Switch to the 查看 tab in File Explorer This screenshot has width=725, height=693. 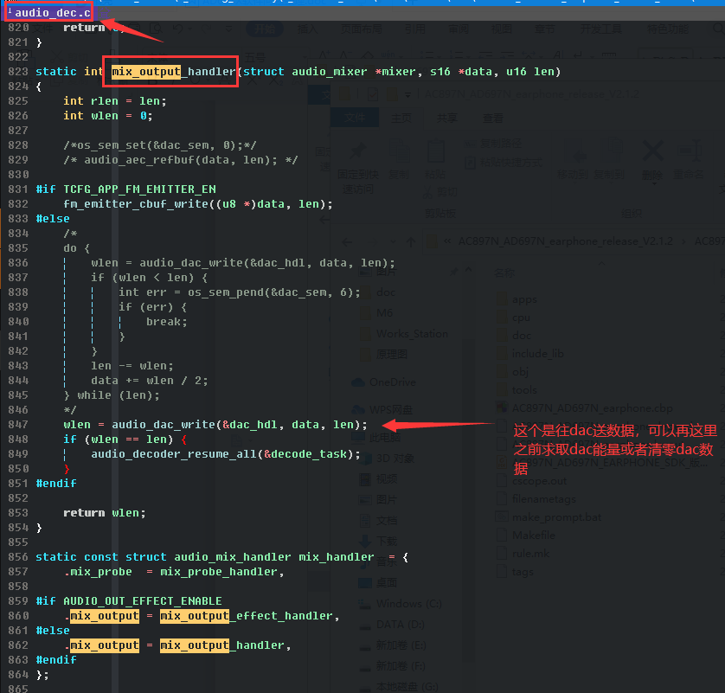point(492,118)
